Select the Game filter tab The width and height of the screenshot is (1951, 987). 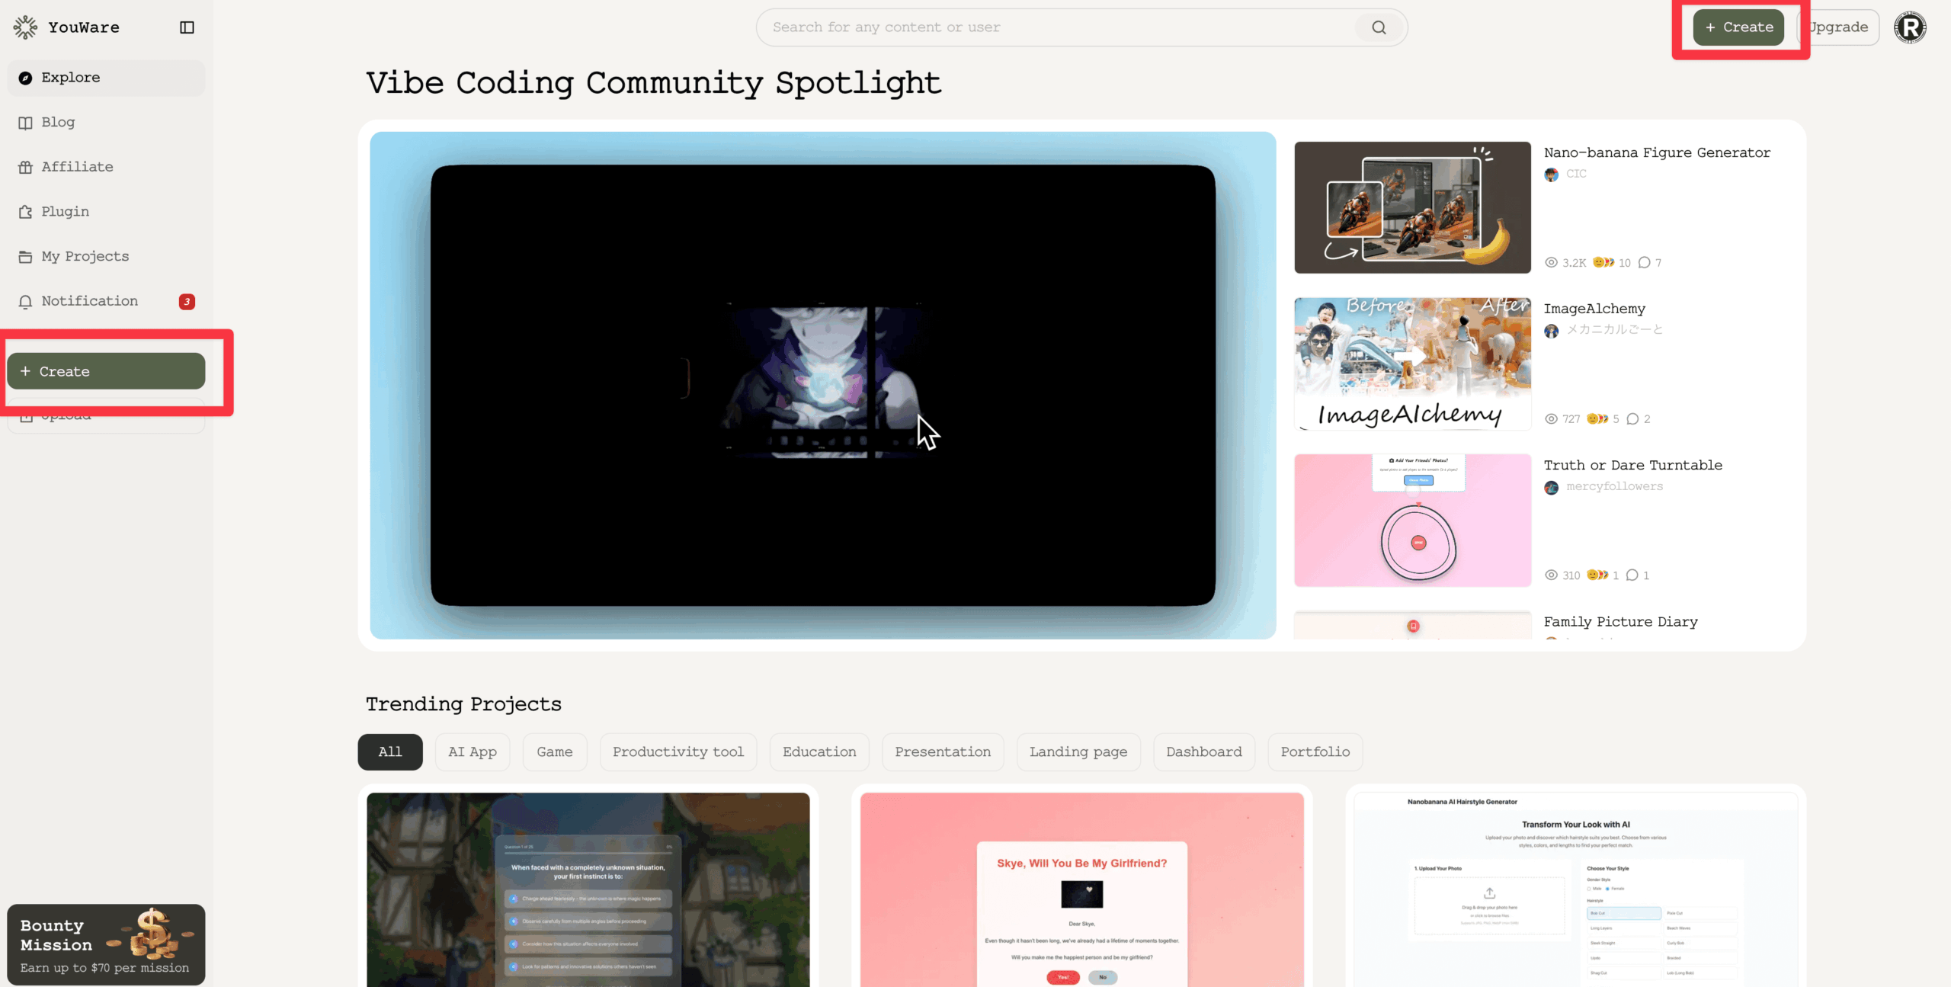(554, 752)
